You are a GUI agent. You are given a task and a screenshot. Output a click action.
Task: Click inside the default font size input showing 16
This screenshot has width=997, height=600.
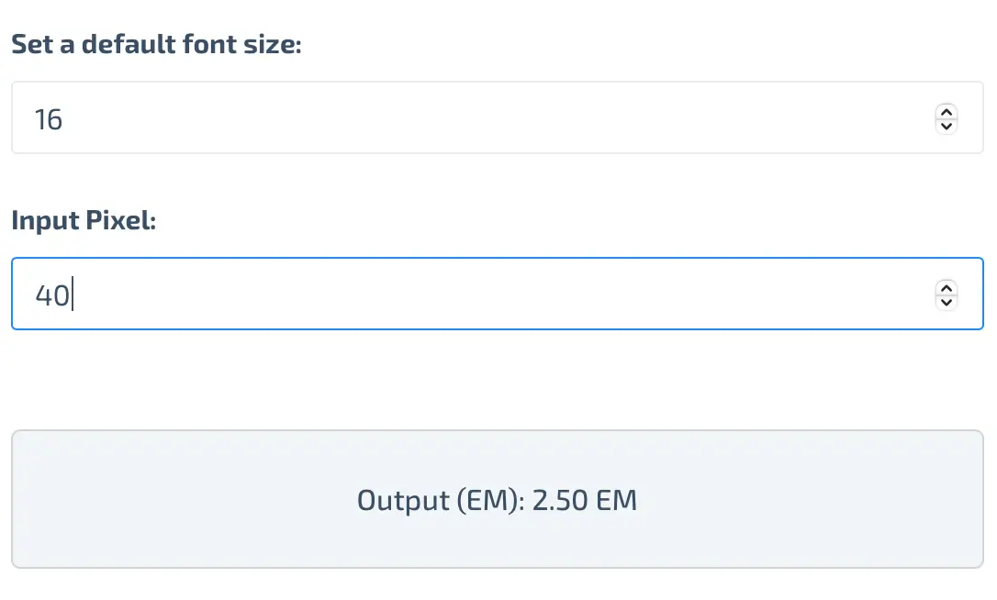pyautogui.click(x=367, y=118)
